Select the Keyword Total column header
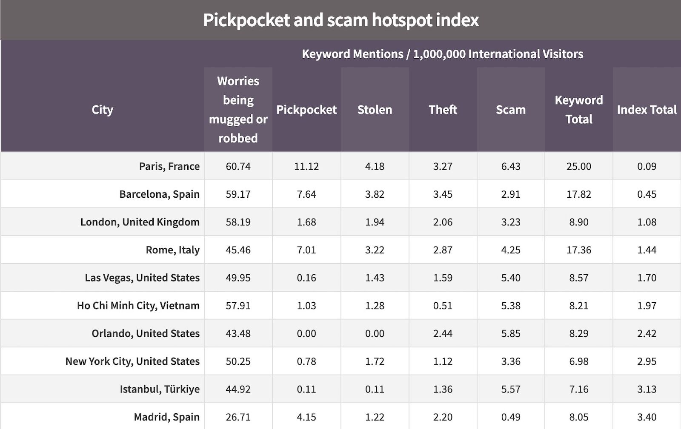The width and height of the screenshot is (681, 429). (x=579, y=110)
